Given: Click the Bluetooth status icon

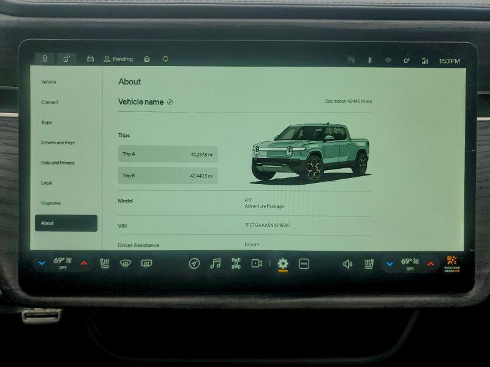Looking at the screenshot, I should click(x=369, y=61).
